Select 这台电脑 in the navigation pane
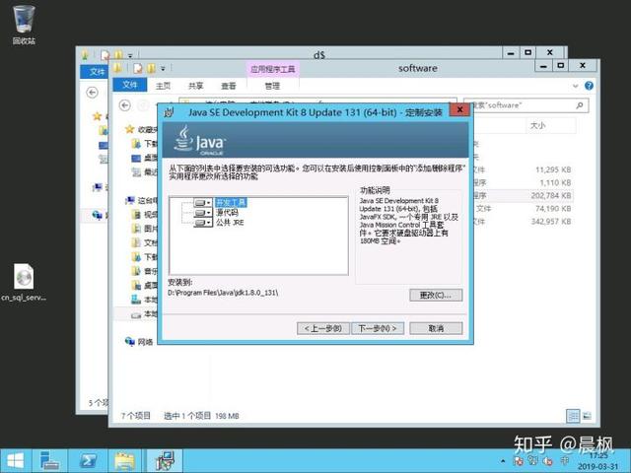Screen dimensions: 631x473 click(142, 200)
